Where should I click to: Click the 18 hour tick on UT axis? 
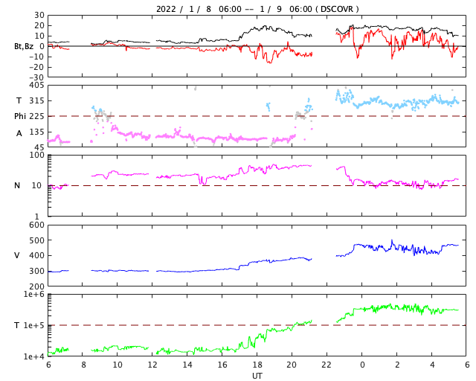(x=257, y=365)
